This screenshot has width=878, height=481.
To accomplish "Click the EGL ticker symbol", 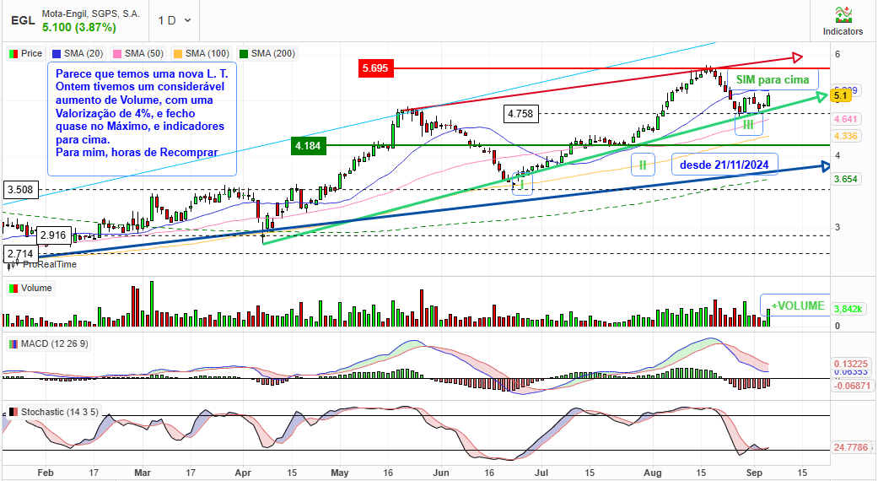I will (x=23, y=21).
